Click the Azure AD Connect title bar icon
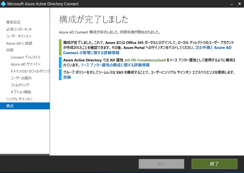Viewport: 244px width, 173px height. (3, 4)
